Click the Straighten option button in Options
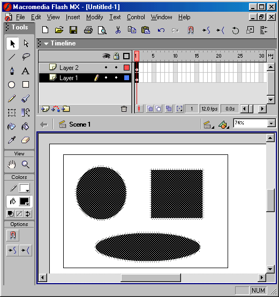Screen dimensions: 279x297 coord(26,251)
